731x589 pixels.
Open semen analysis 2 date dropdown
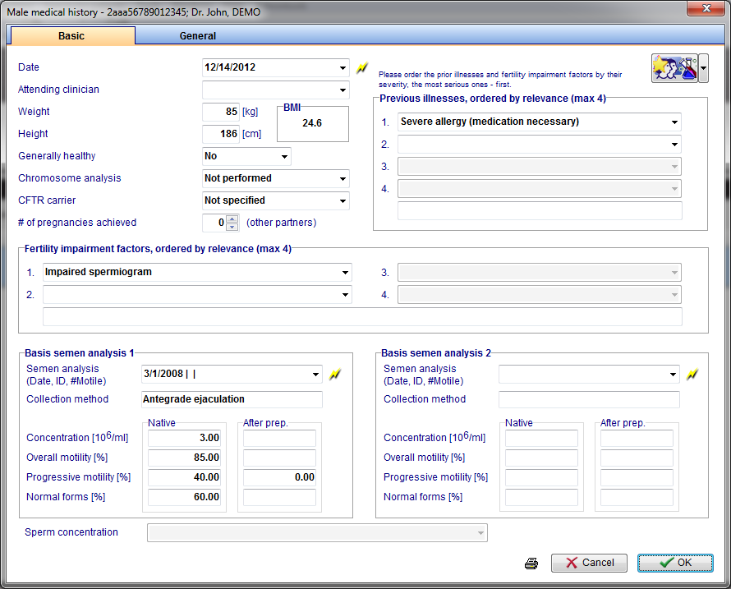coord(673,374)
